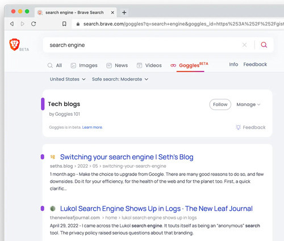Click the 'April 29, 2022' result snippet

155,229
